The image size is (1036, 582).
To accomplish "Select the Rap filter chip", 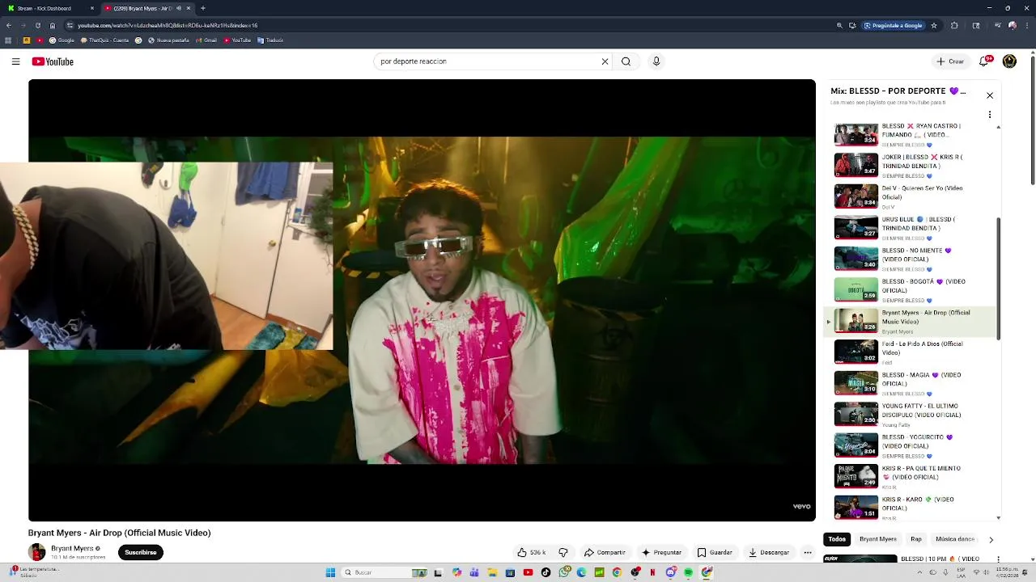I will tap(916, 539).
